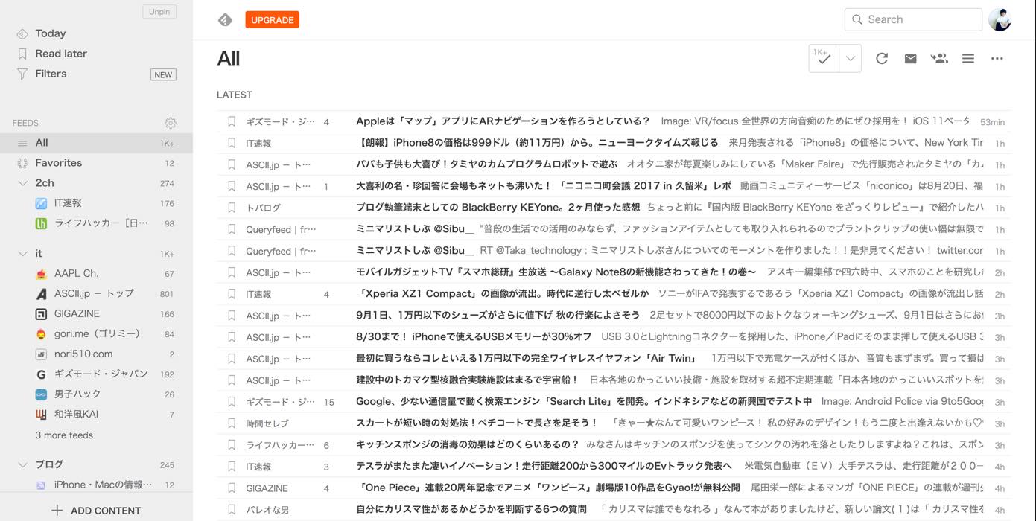Open the share with team icon
The image size is (1036, 521).
(x=939, y=58)
